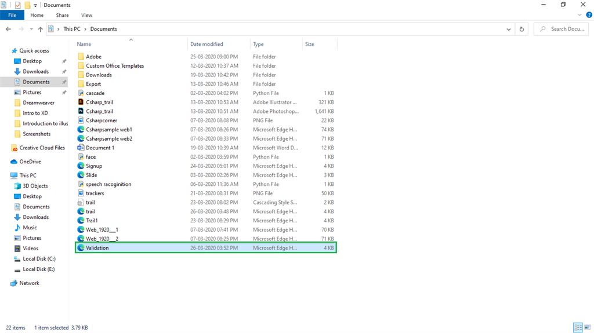
Task: Open the Share ribbon tab
Action: coord(62,15)
